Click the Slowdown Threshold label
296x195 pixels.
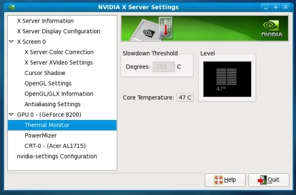pyautogui.click(x=150, y=53)
